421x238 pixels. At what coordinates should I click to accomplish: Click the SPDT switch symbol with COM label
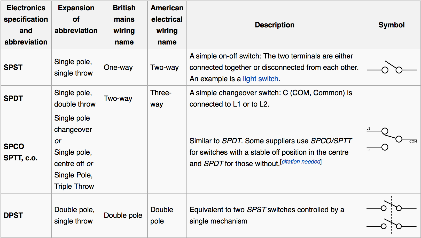[392, 139]
